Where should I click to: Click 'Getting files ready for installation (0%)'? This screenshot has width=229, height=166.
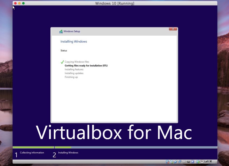[86, 65]
